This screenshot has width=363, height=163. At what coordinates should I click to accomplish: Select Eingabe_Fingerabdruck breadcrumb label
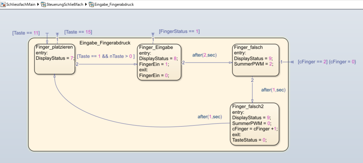[114, 4]
